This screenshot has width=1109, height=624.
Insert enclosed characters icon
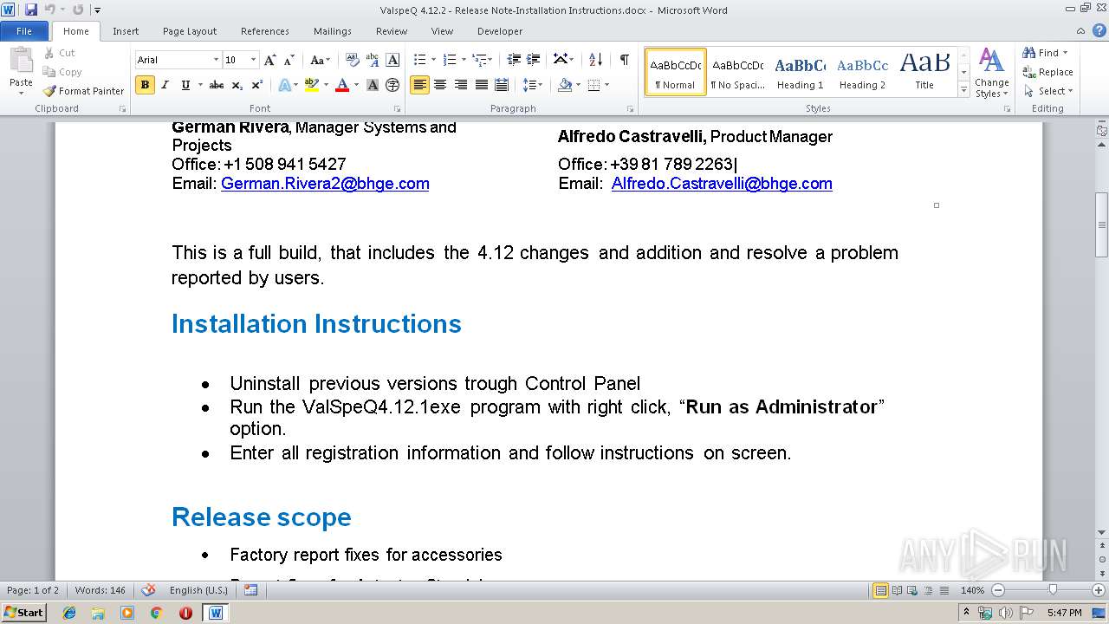coord(392,85)
